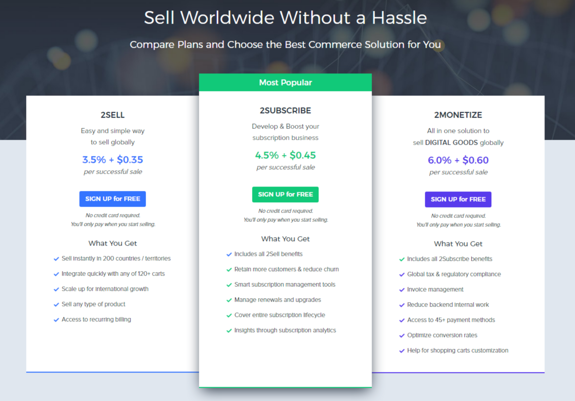Viewport: 575px width, 401px height.
Task: Click checkmark beside Global tax & regulatory compliance
Action: coord(402,275)
